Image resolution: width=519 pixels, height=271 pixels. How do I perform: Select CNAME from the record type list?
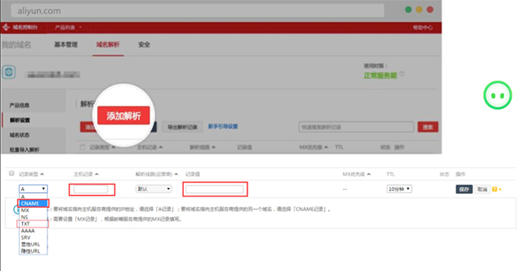pos(33,203)
